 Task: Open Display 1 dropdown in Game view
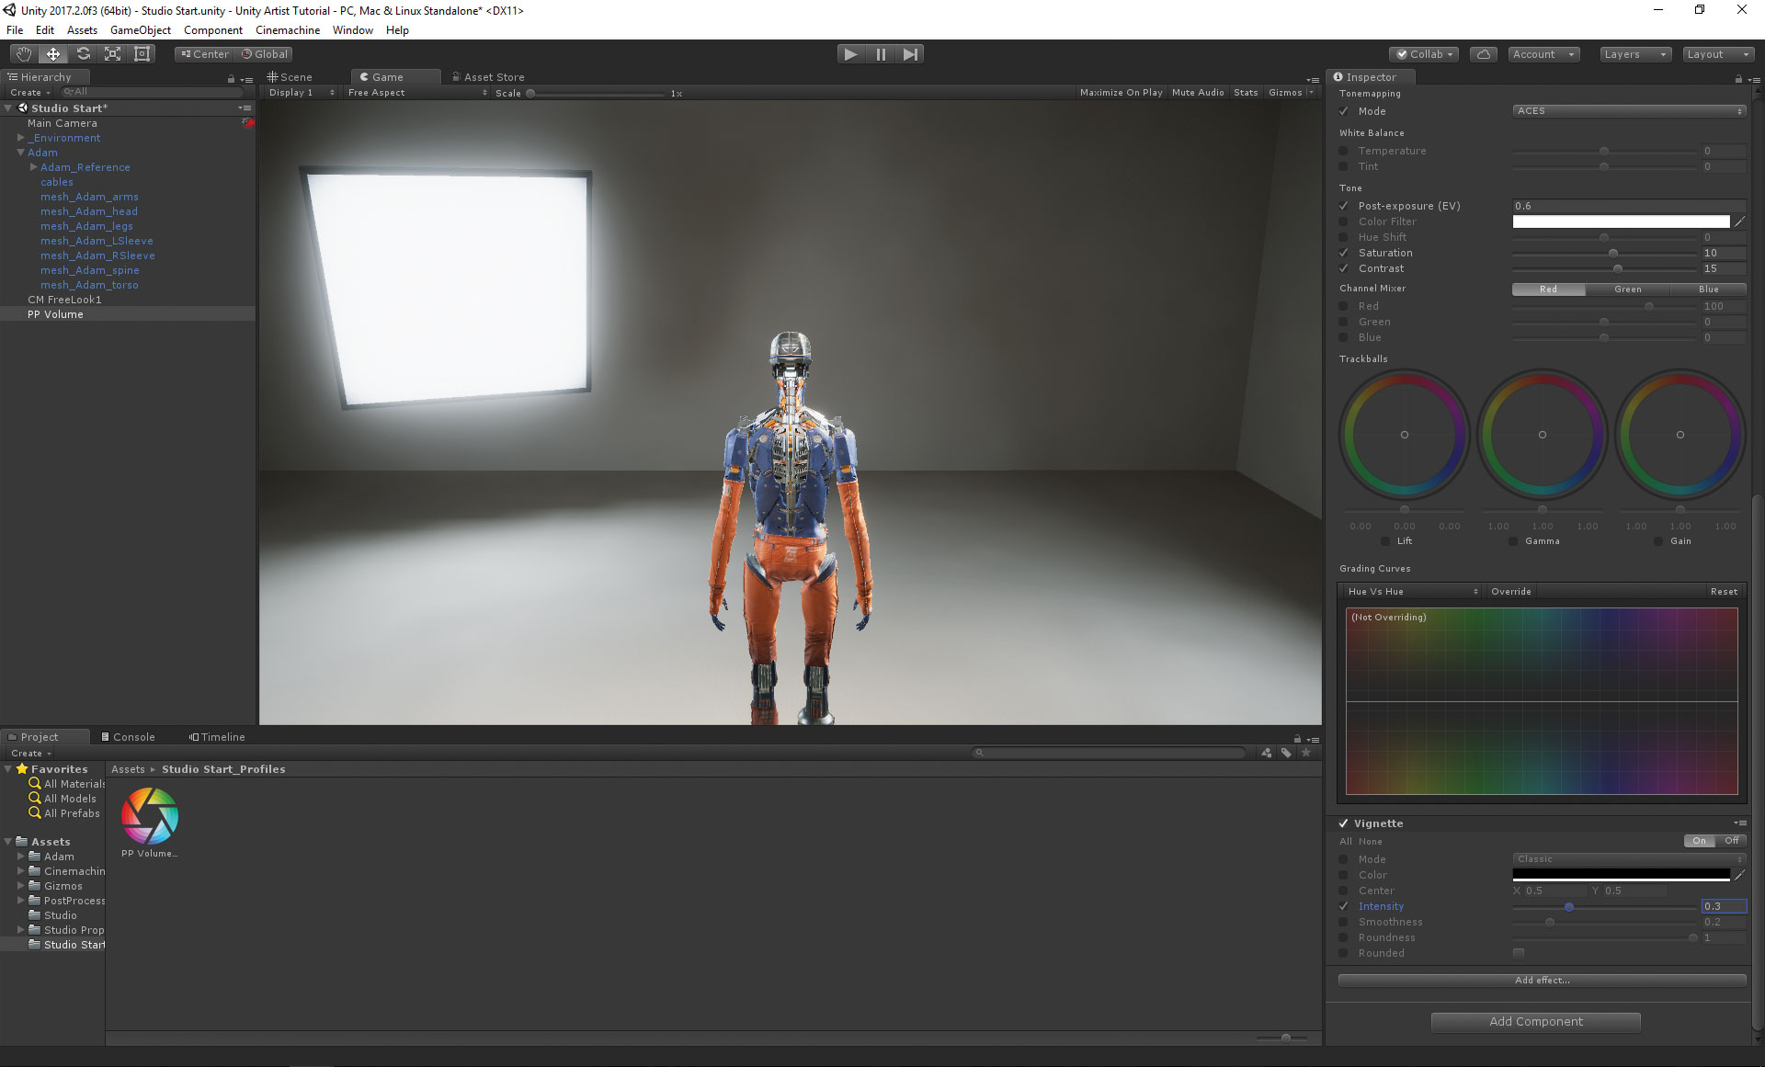tap(302, 93)
